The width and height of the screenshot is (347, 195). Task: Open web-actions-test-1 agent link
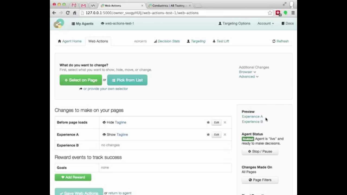click(117, 24)
